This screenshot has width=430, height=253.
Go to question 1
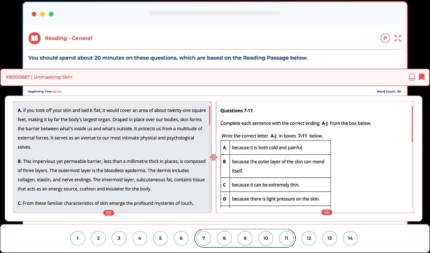[78, 237]
